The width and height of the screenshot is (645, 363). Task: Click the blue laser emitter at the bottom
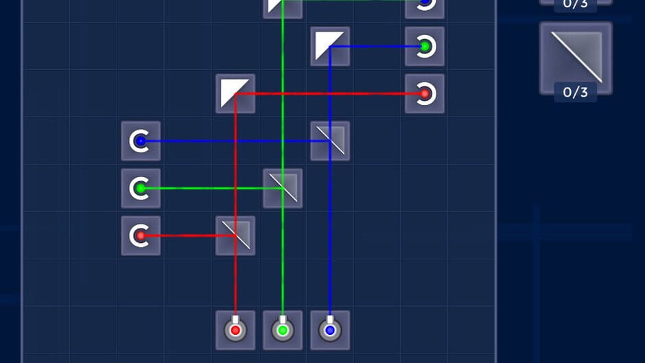click(330, 330)
